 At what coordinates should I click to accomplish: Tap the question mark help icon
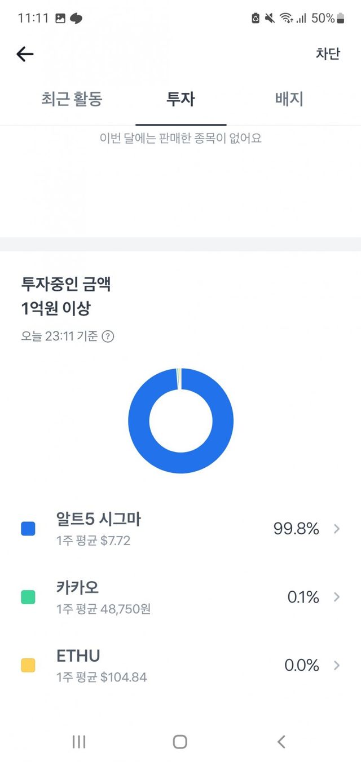click(108, 336)
